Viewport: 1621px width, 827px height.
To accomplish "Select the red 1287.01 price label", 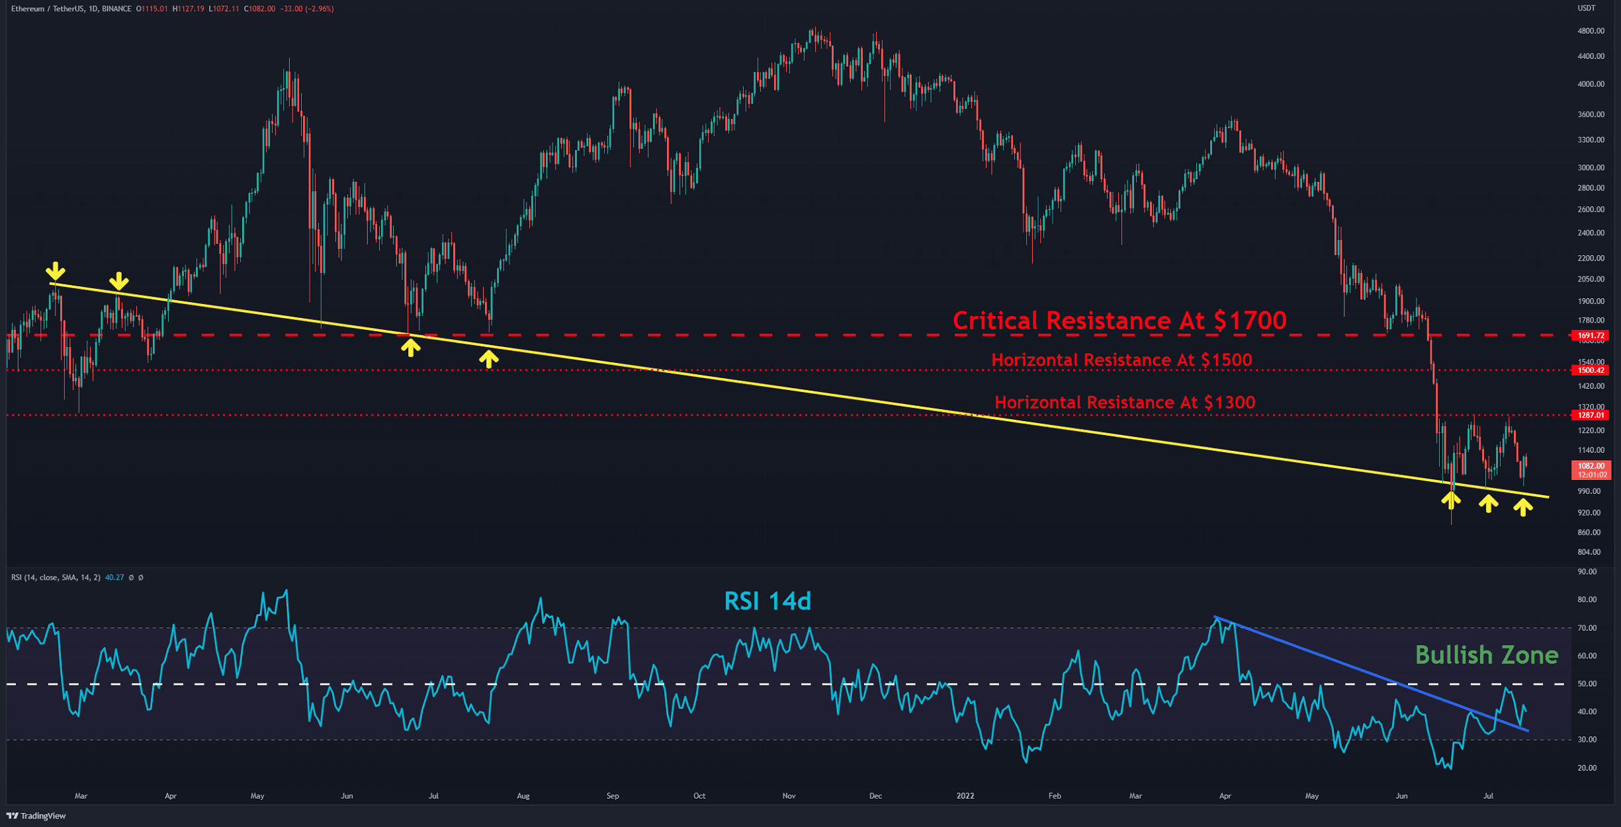I will [x=1591, y=415].
